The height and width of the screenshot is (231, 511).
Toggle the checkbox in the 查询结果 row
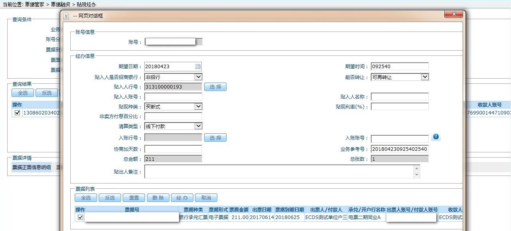(17, 113)
